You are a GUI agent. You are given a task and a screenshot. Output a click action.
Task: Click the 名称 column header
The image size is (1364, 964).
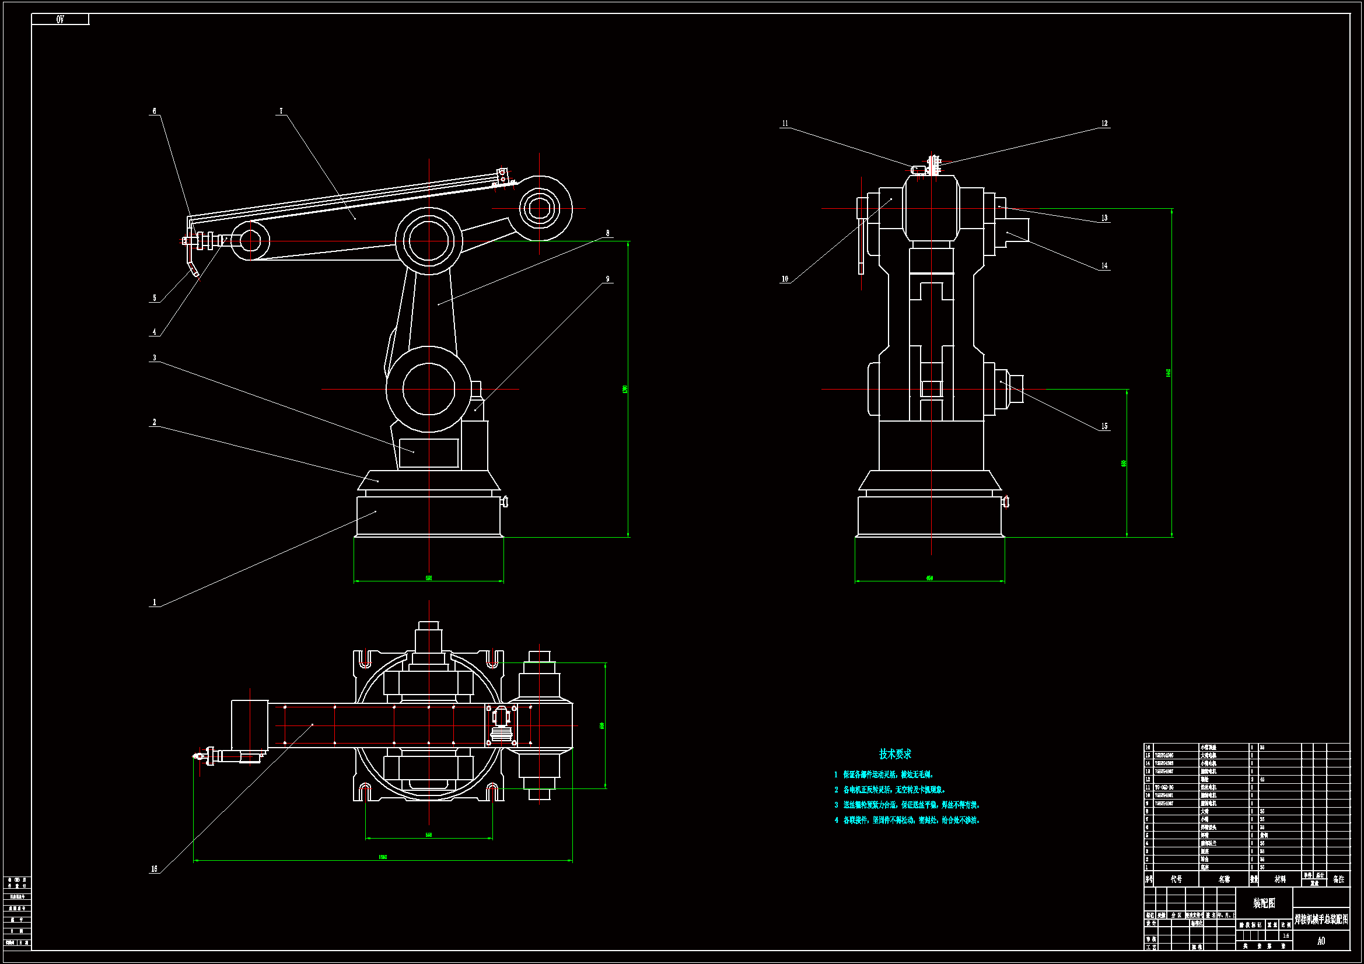point(1224,879)
